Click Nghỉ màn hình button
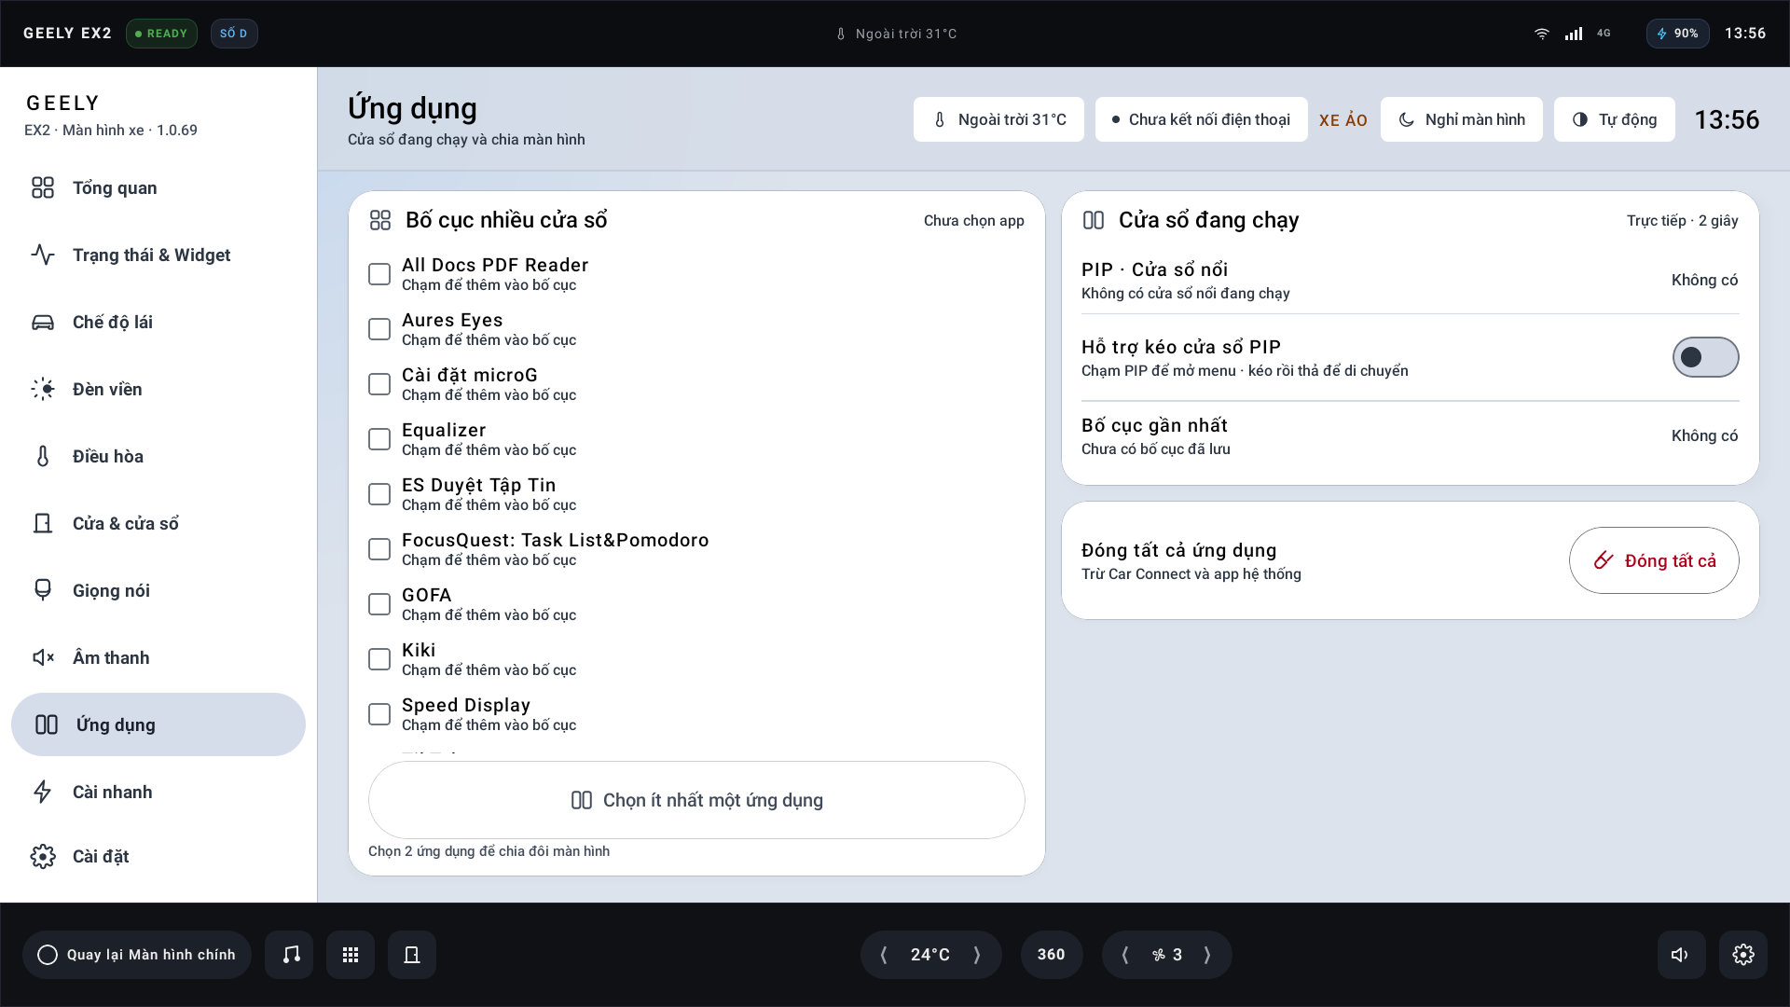The width and height of the screenshot is (1790, 1007). (1462, 119)
